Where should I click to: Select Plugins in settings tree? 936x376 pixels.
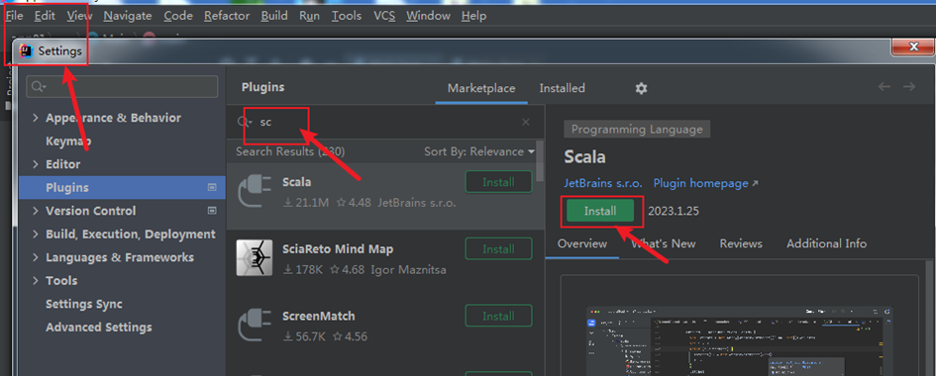point(123,188)
